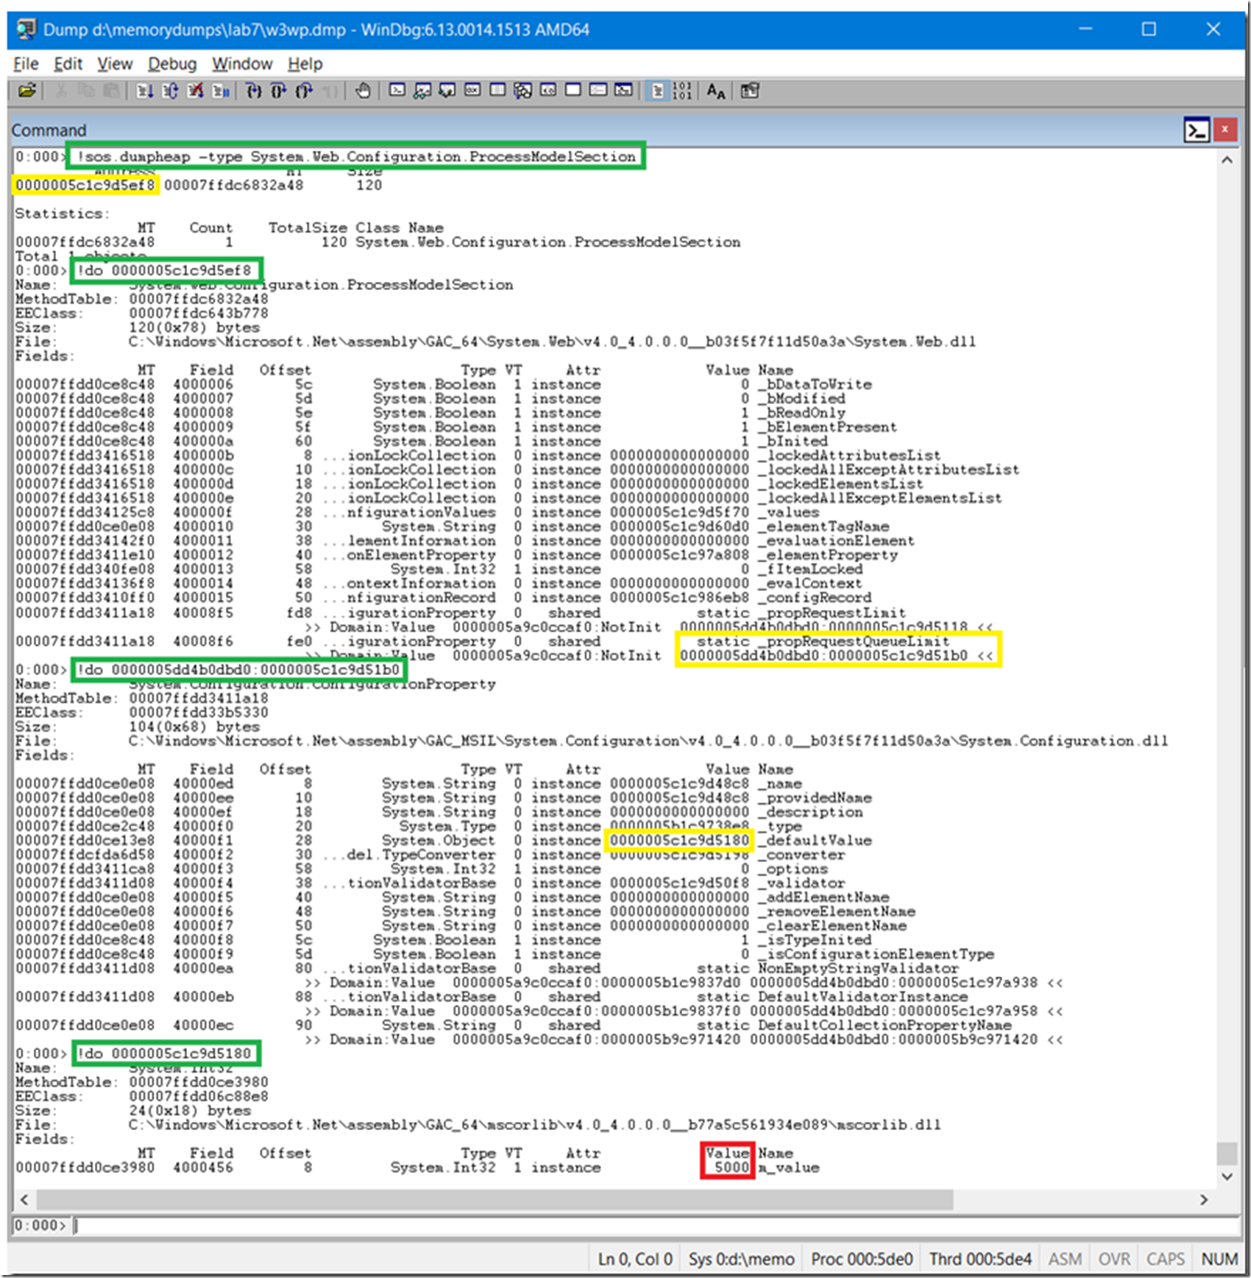The width and height of the screenshot is (1251, 1278).
Task: Click the horizontal scrollbar thumb
Action: point(495,1199)
